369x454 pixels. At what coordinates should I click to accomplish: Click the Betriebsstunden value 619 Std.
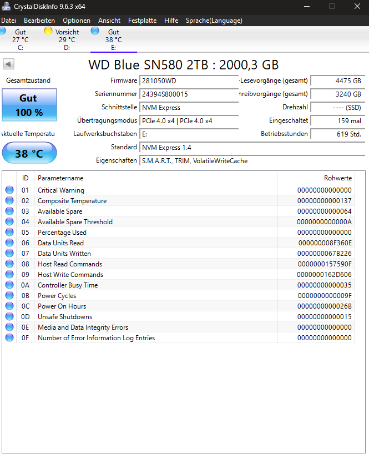338,134
